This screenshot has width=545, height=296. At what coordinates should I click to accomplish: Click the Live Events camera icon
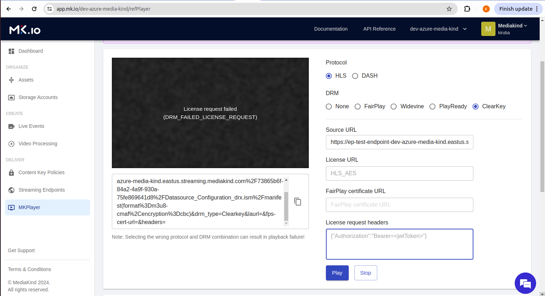click(11, 126)
